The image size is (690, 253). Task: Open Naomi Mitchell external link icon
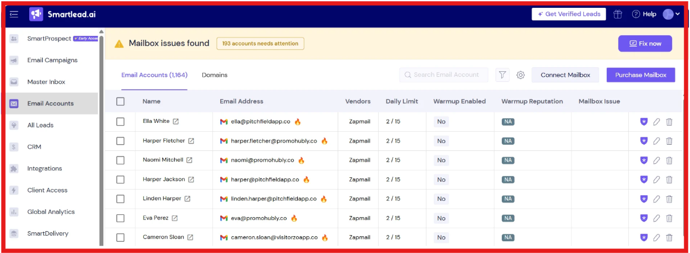point(189,160)
